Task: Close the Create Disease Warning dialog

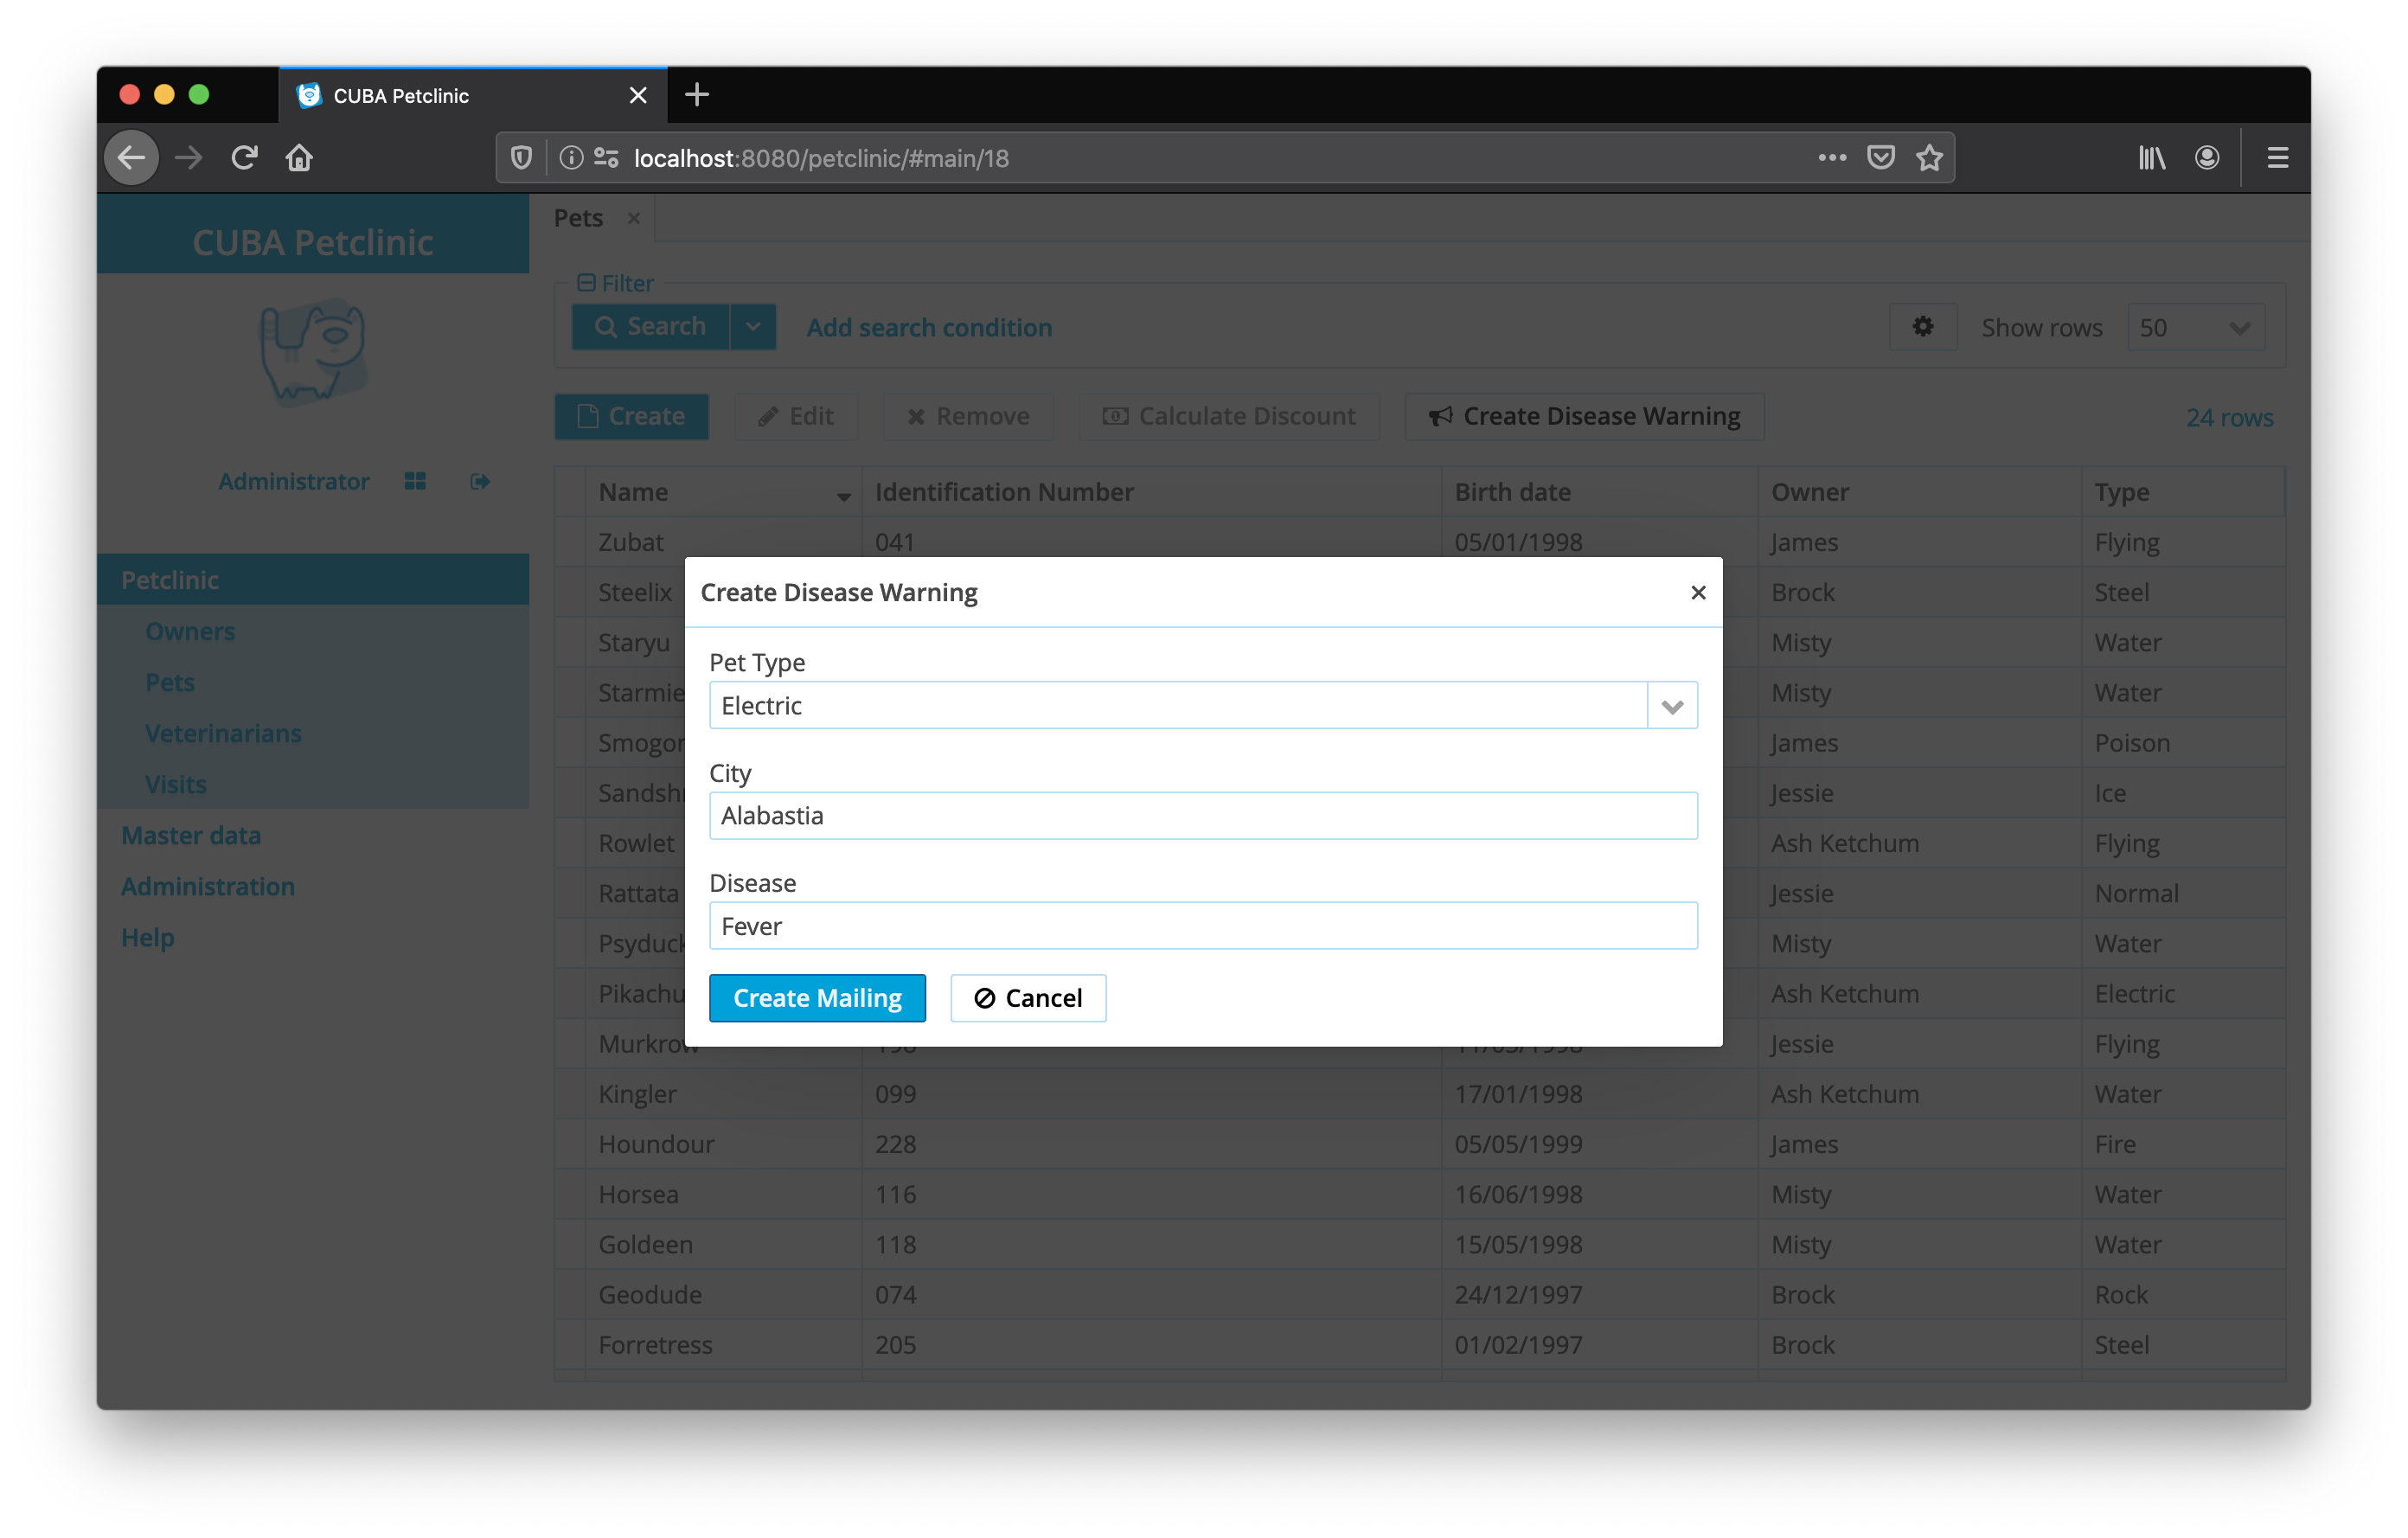Action: tap(1697, 593)
